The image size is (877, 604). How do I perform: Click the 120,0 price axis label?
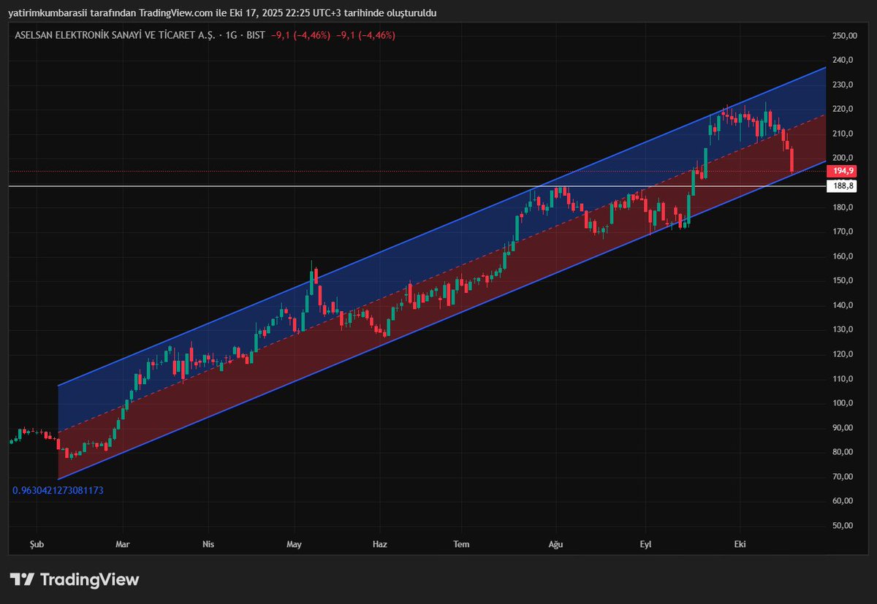(x=842, y=354)
